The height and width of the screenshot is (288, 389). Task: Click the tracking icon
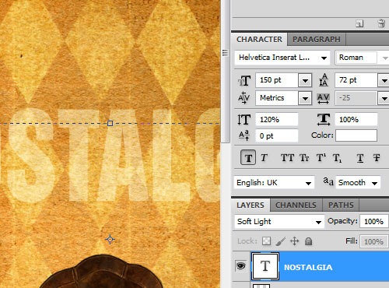point(324,98)
